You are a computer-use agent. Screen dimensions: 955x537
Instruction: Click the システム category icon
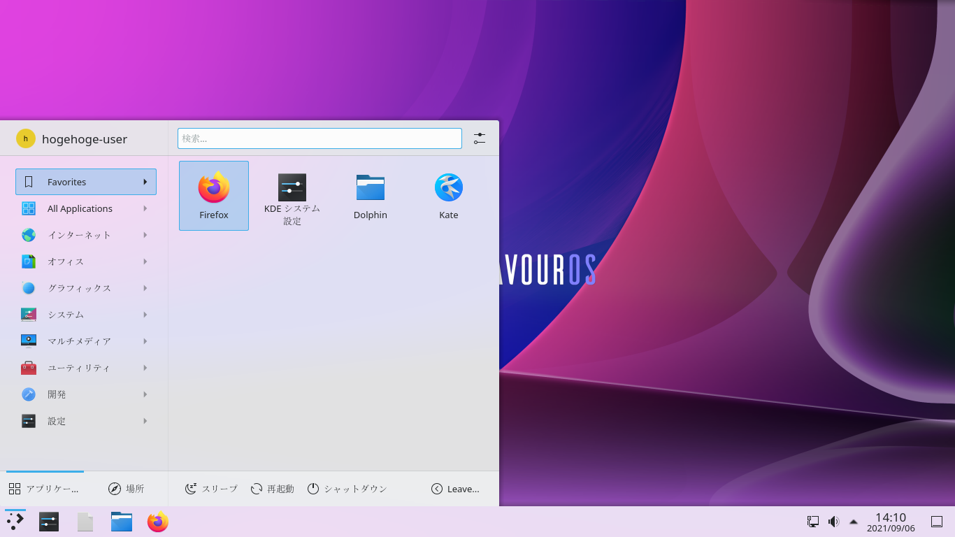29,315
